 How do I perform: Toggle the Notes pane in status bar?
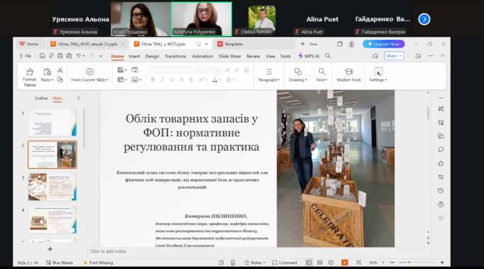256,263
